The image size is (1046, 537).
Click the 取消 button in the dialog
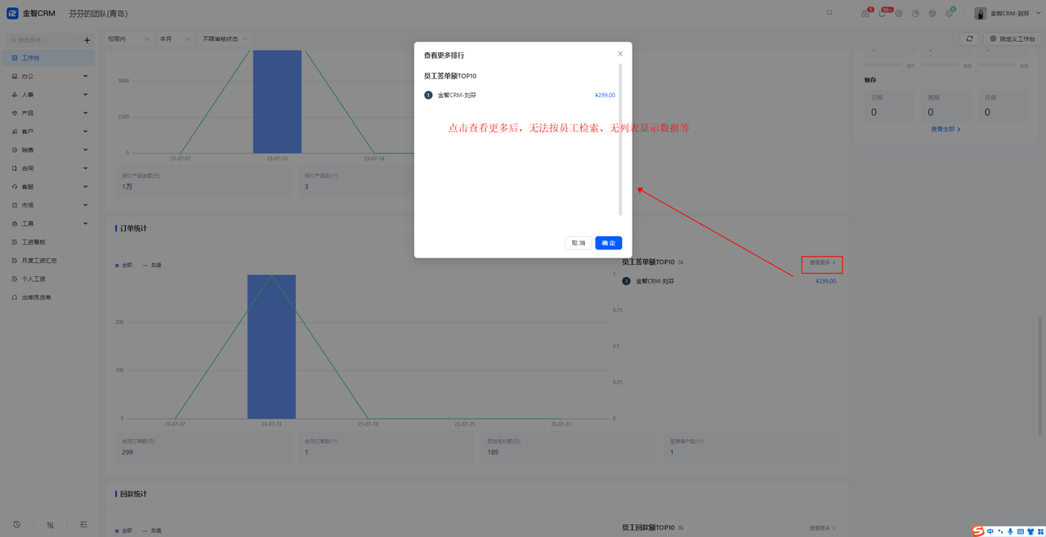pos(579,243)
